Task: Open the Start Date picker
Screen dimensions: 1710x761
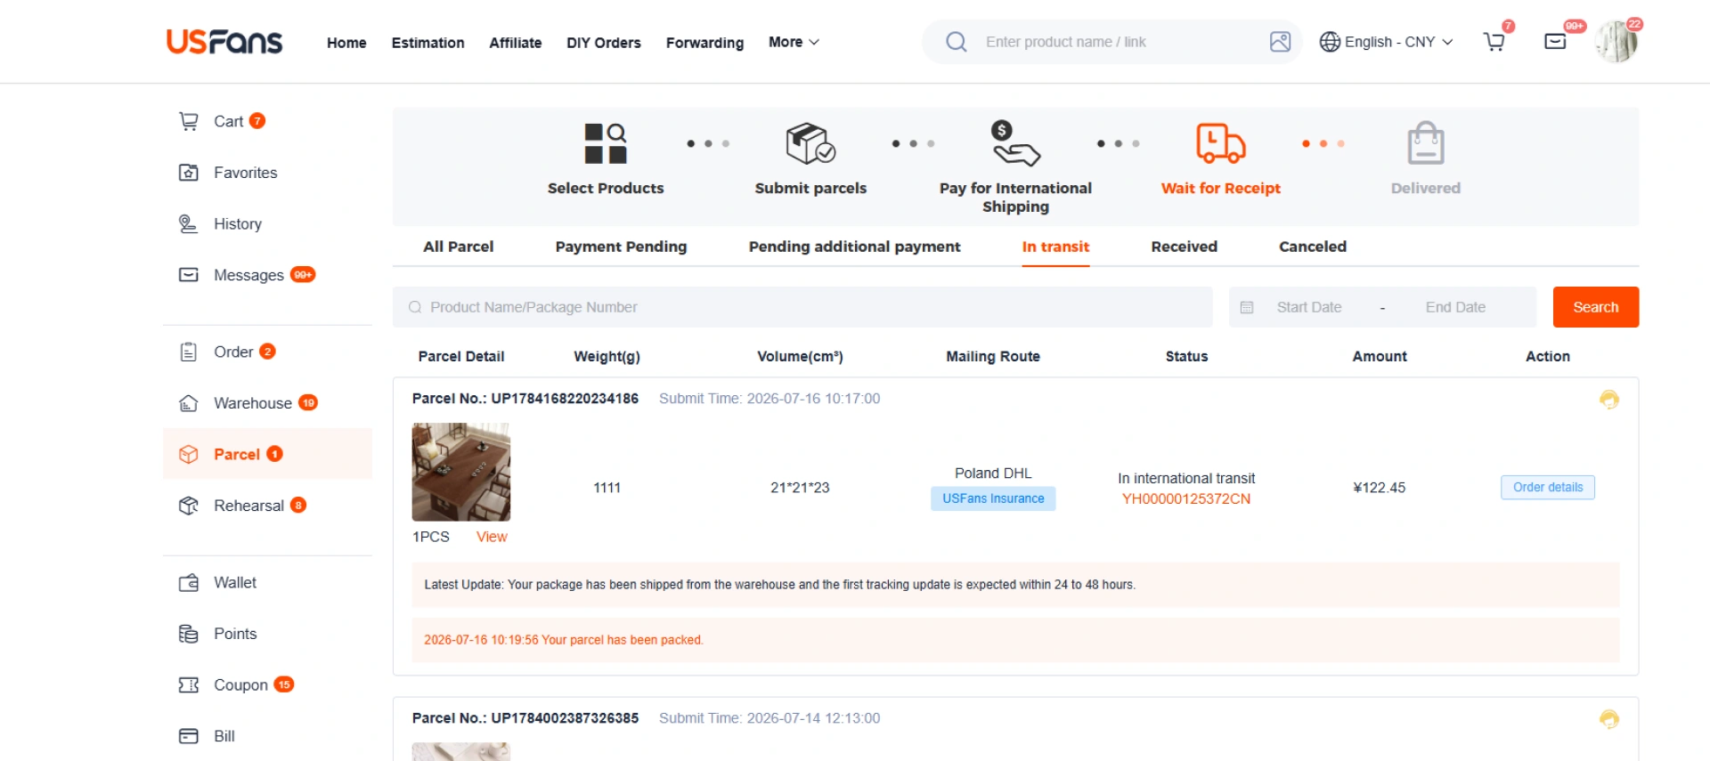Action: pyautogui.click(x=1308, y=307)
